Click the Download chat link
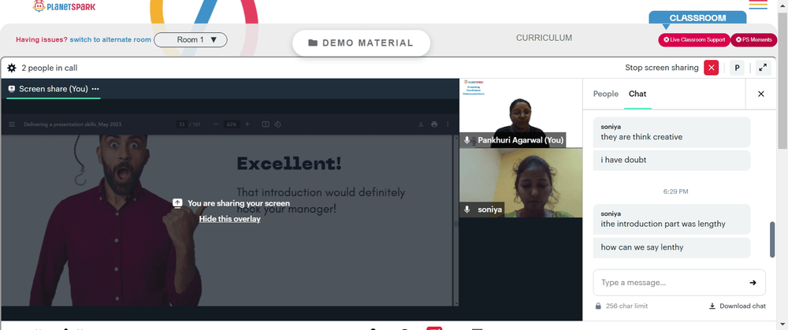This screenshot has height=330, width=788. click(738, 306)
